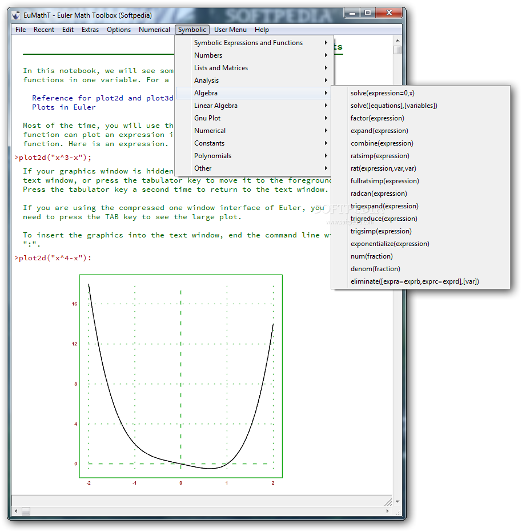This screenshot has height=532, width=522.
Task: Open the Help menu
Action: (262, 30)
